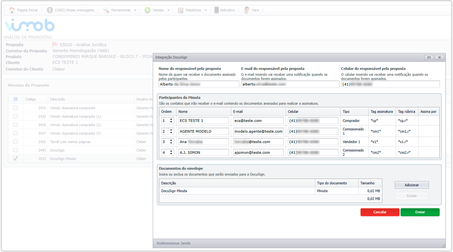Click the *cm1.r* rubric tag cell
The width and height of the screenshot is (453, 252).
click(407, 131)
